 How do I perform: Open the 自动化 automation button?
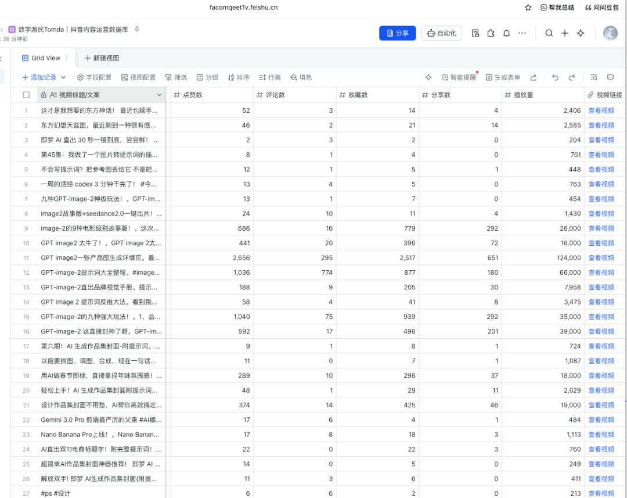[x=441, y=33]
